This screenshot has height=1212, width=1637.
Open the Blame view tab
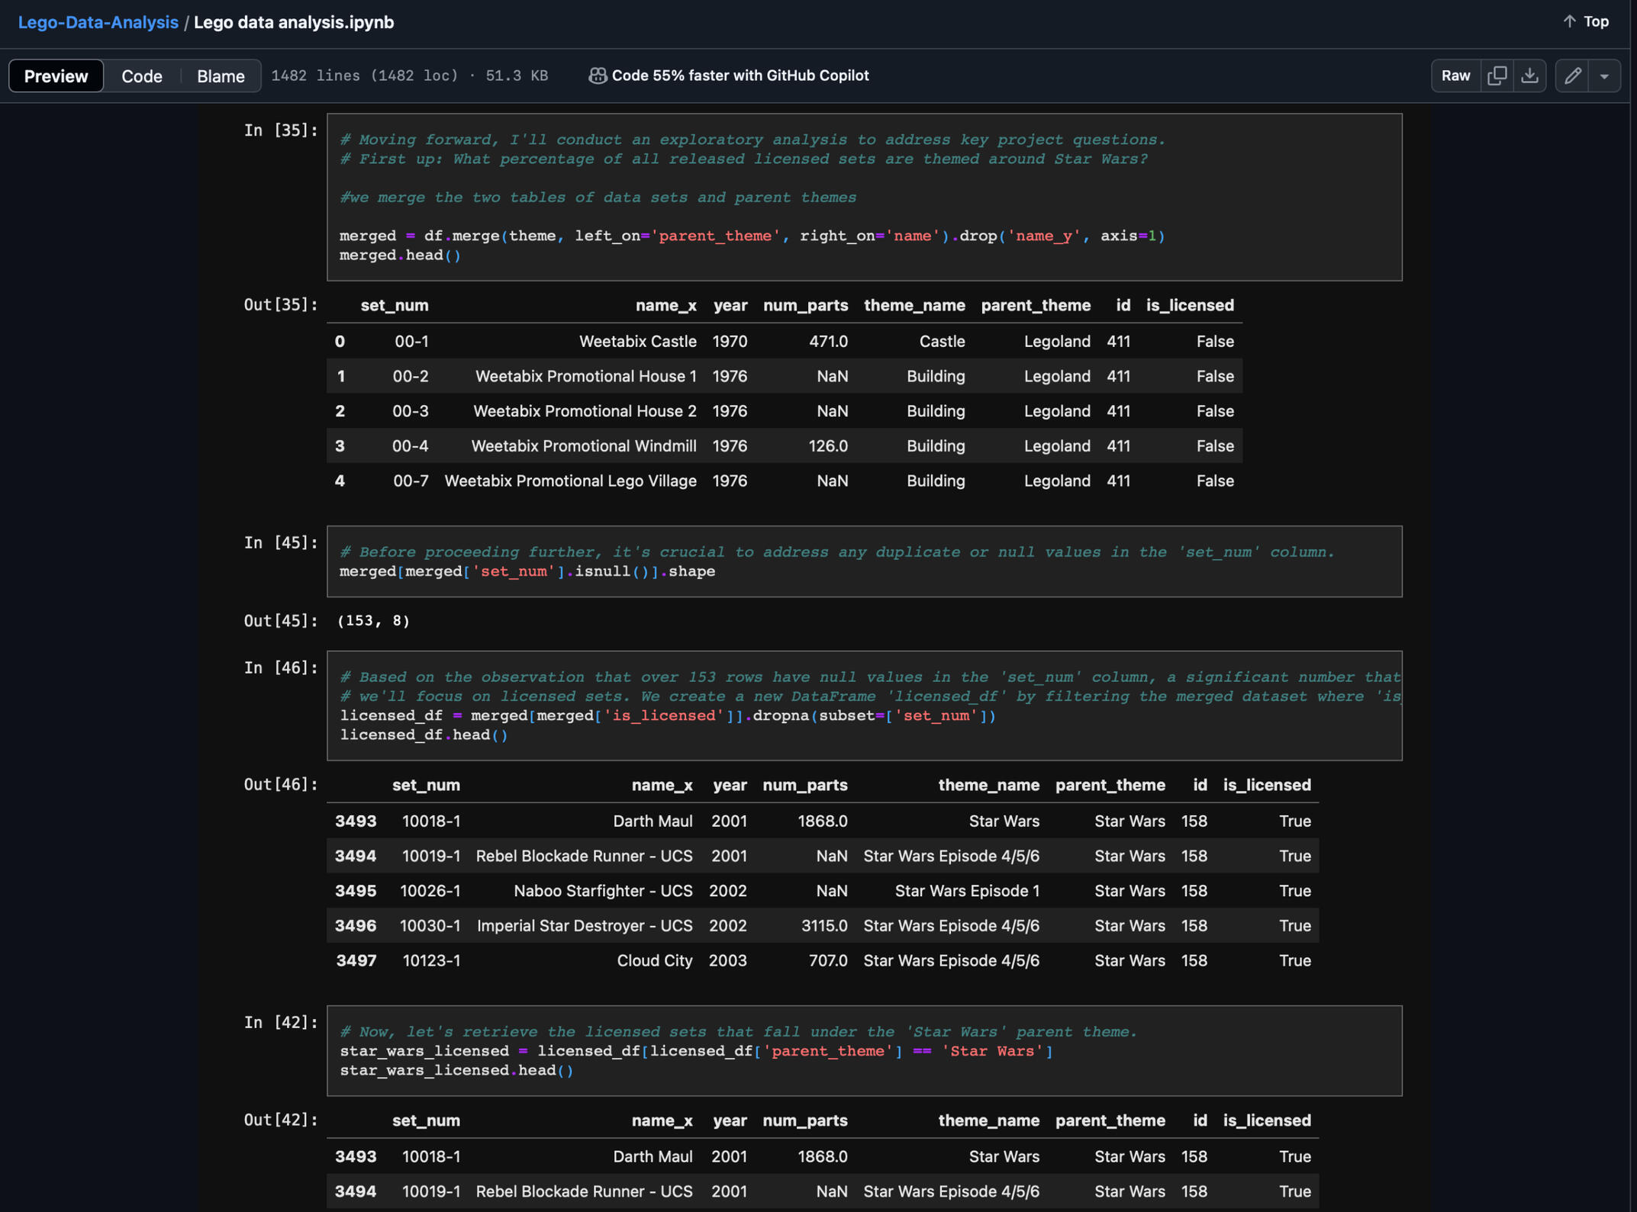pyautogui.click(x=221, y=76)
